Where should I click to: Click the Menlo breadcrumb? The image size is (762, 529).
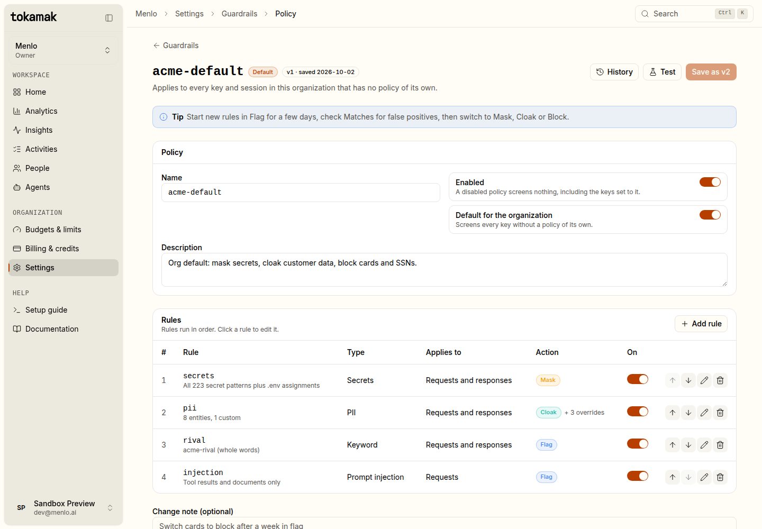coord(146,14)
